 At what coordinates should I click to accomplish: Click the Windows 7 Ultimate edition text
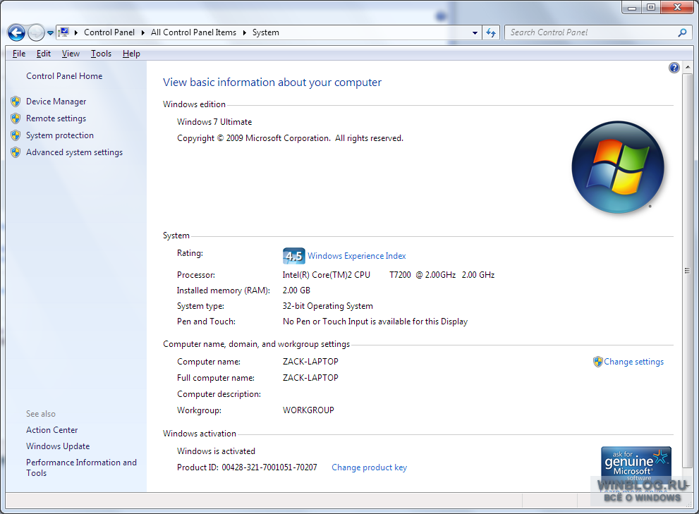coord(214,122)
